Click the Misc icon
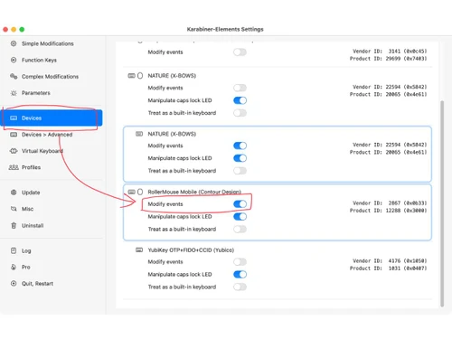The height and width of the screenshot is (339, 452). (x=14, y=209)
